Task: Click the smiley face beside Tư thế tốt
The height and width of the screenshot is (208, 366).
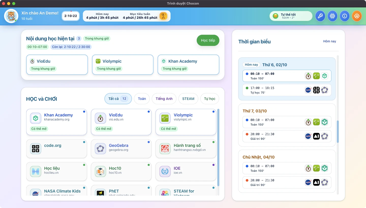Action: click(276, 16)
